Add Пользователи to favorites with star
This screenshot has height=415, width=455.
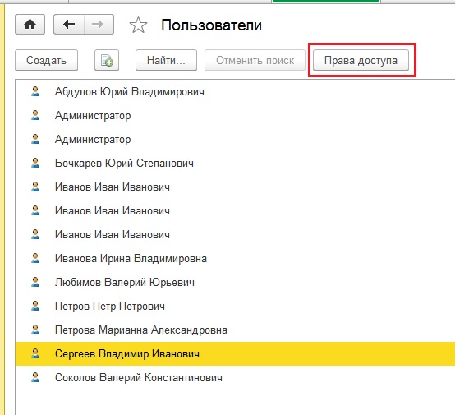click(x=138, y=25)
